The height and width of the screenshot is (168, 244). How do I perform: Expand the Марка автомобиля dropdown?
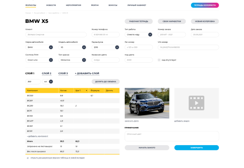coord(51,47)
